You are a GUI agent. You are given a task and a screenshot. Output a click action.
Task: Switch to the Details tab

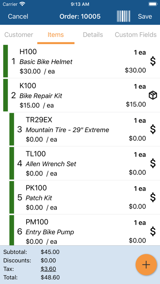(x=93, y=35)
